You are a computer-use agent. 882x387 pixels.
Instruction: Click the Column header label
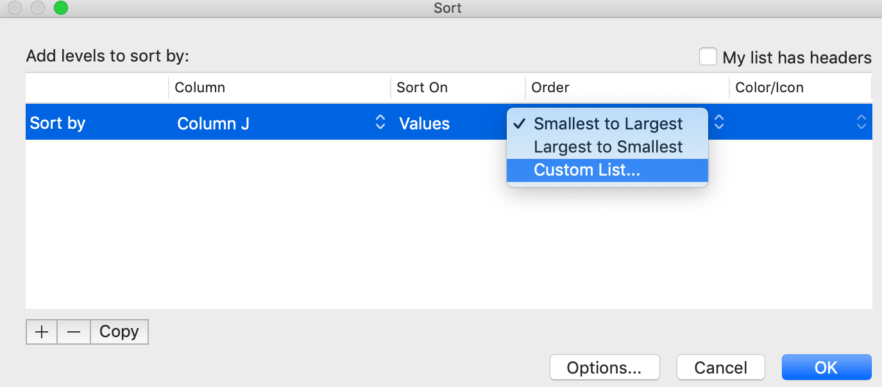[x=199, y=88]
